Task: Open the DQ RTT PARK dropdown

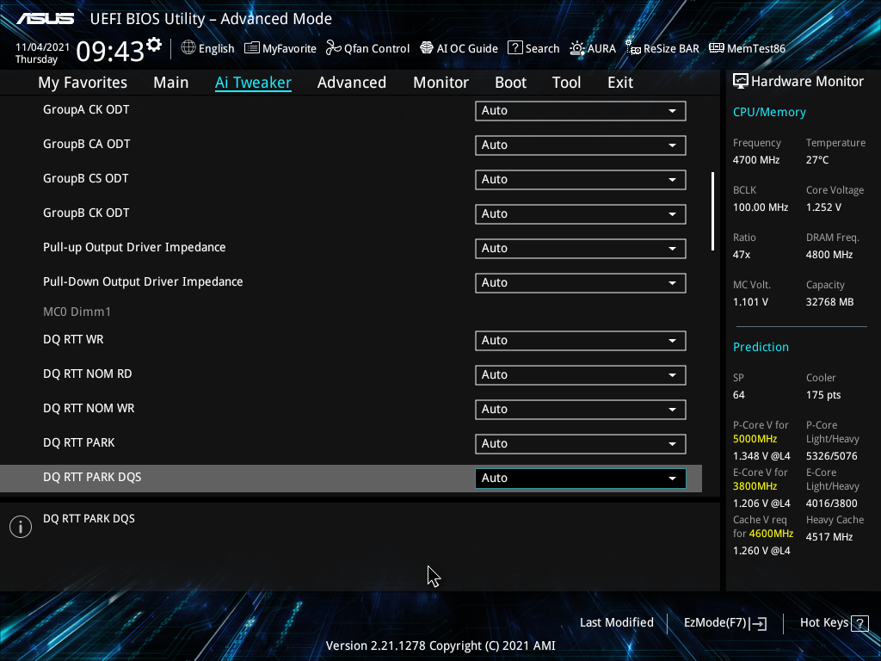Action: 581,443
